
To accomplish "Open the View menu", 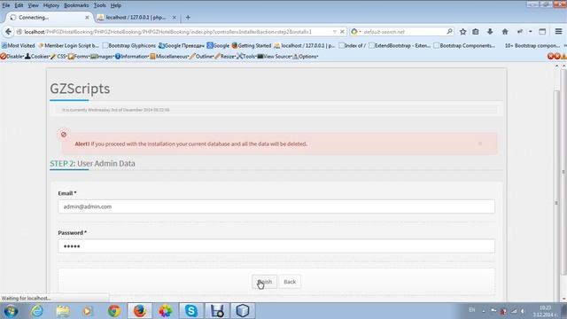I will pyautogui.click(x=33, y=5).
